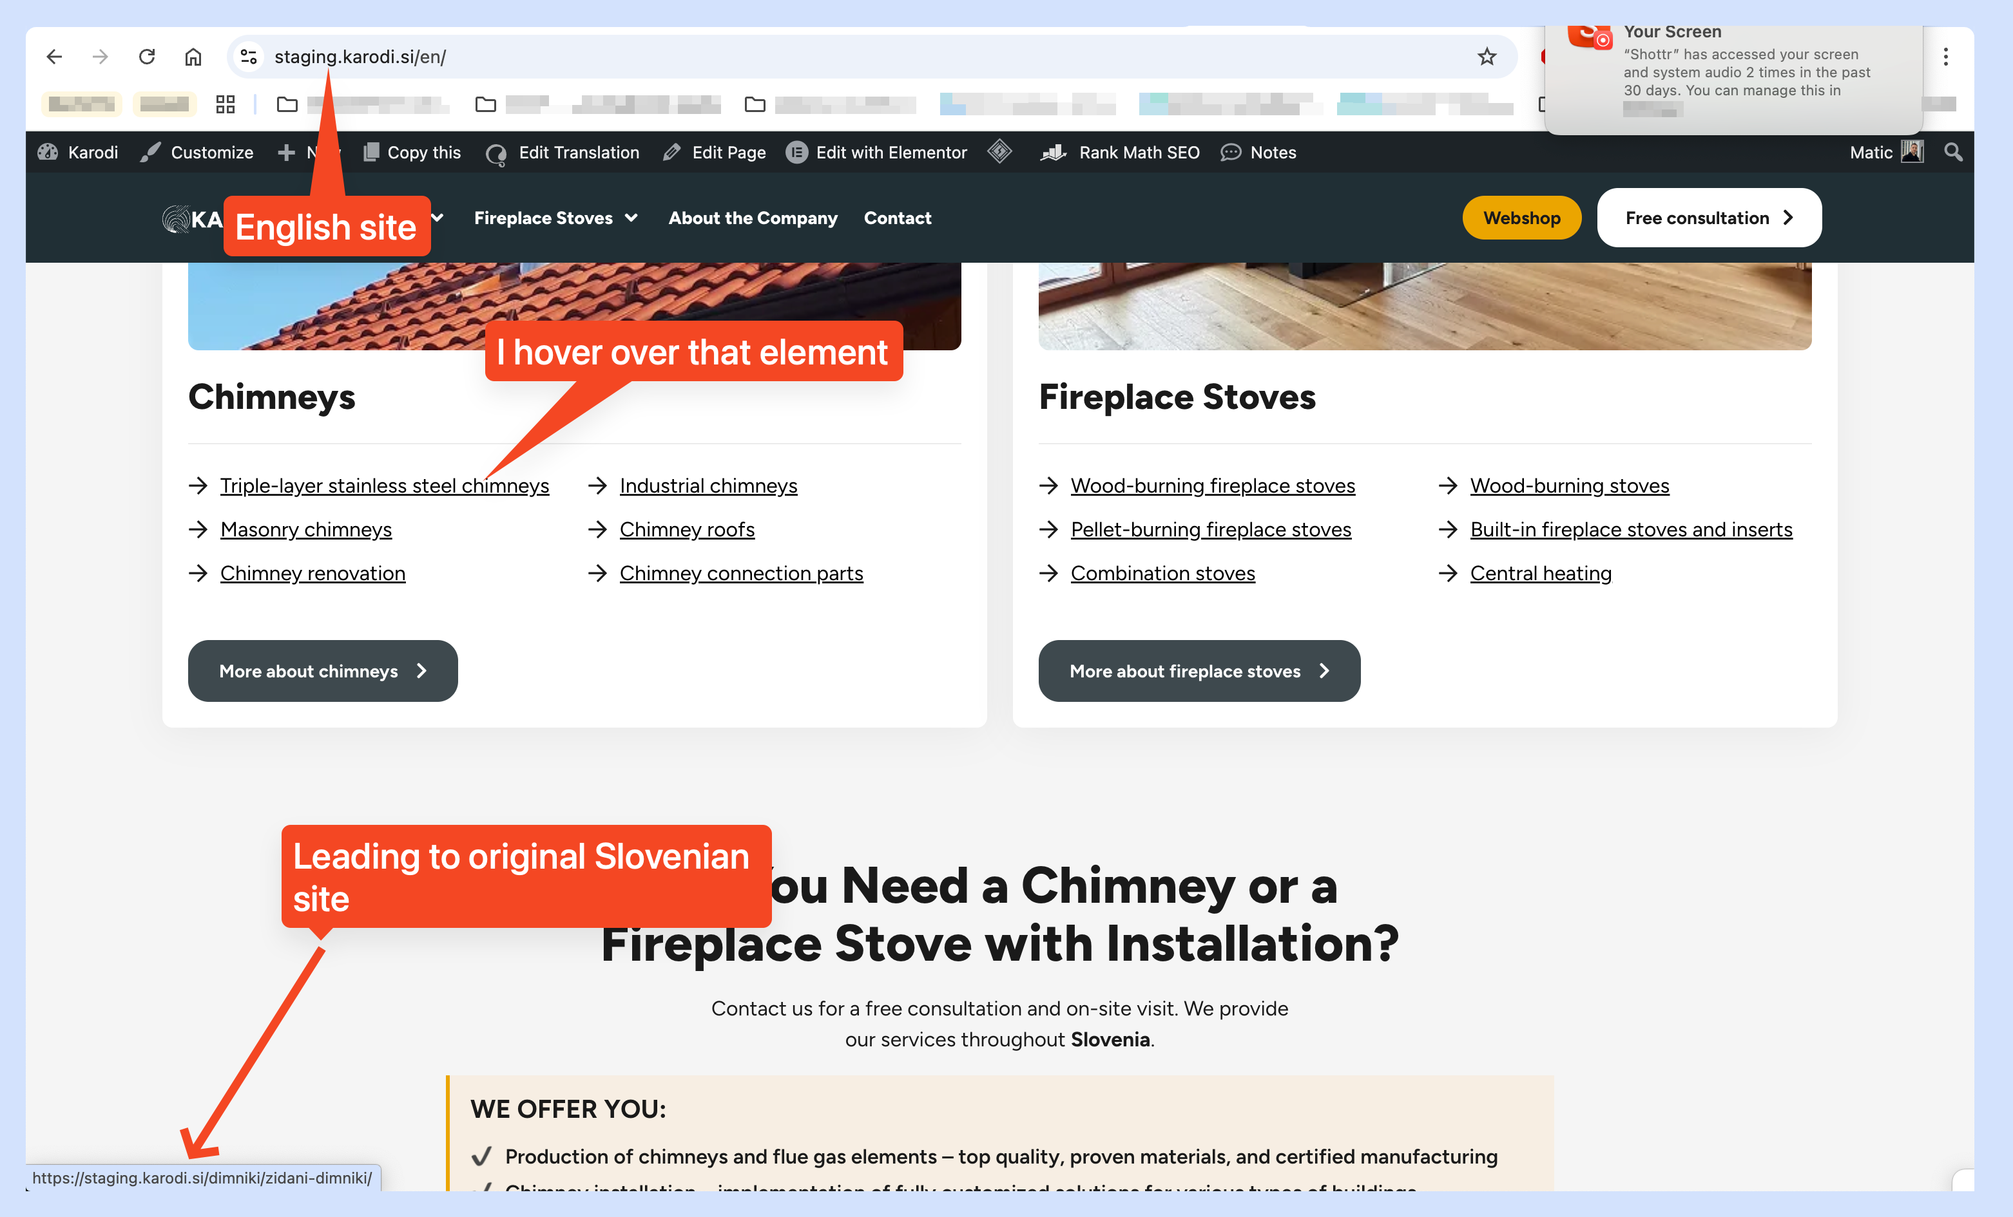Viewport: 2013px width, 1217px height.
Task: Open the WordPress admin search magnifier
Action: pyautogui.click(x=1953, y=152)
